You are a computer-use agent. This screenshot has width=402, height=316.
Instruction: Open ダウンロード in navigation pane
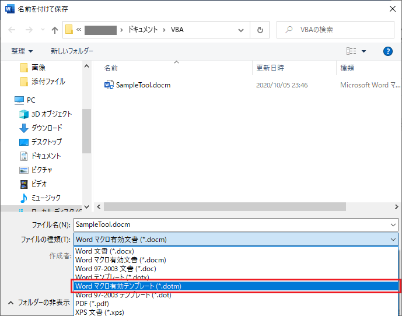pyautogui.click(x=41, y=128)
